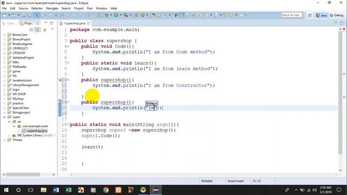The width and height of the screenshot is (347, 195).
Task: Click the Open Task toolbar icon
Action: [159, 15]
